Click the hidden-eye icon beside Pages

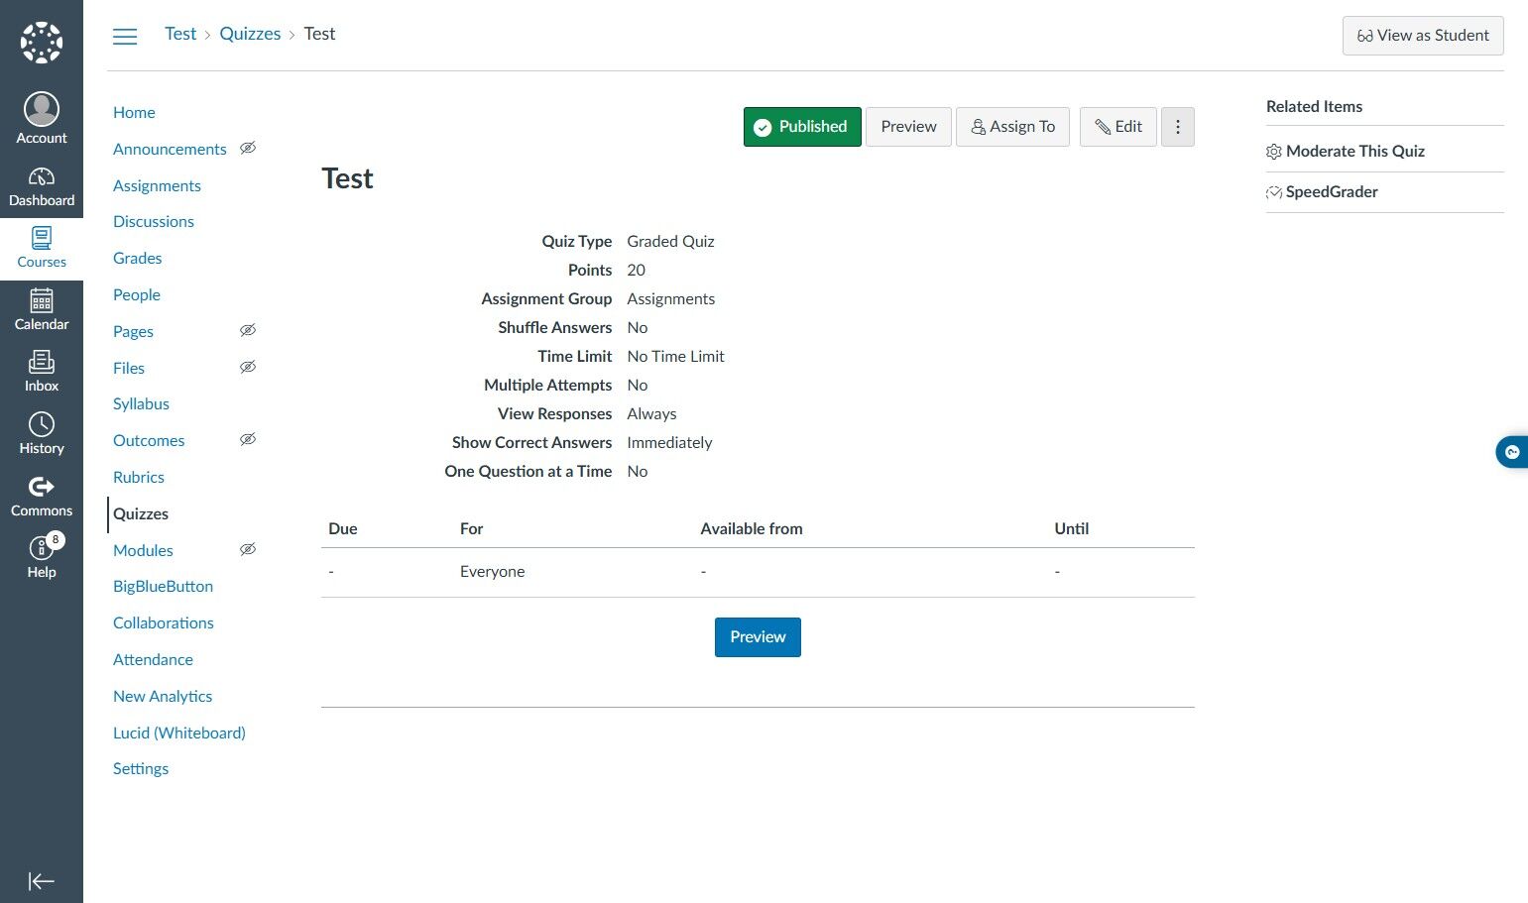(x=248, y=330)
